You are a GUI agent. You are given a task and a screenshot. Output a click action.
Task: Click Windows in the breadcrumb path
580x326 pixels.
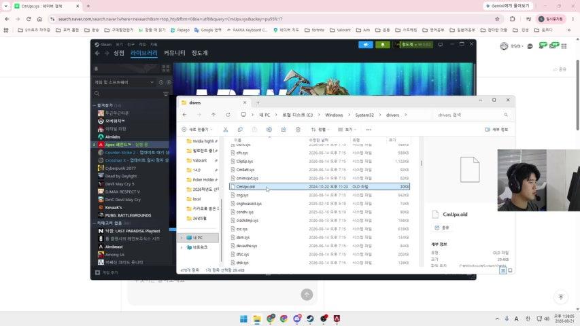pyautogui.click(x=334, y=115)
